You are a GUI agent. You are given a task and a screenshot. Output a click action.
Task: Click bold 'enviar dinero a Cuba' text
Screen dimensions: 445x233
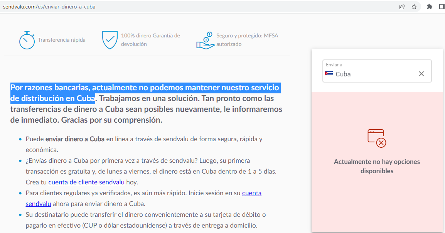pyautogui.click(x=75, y=139)
